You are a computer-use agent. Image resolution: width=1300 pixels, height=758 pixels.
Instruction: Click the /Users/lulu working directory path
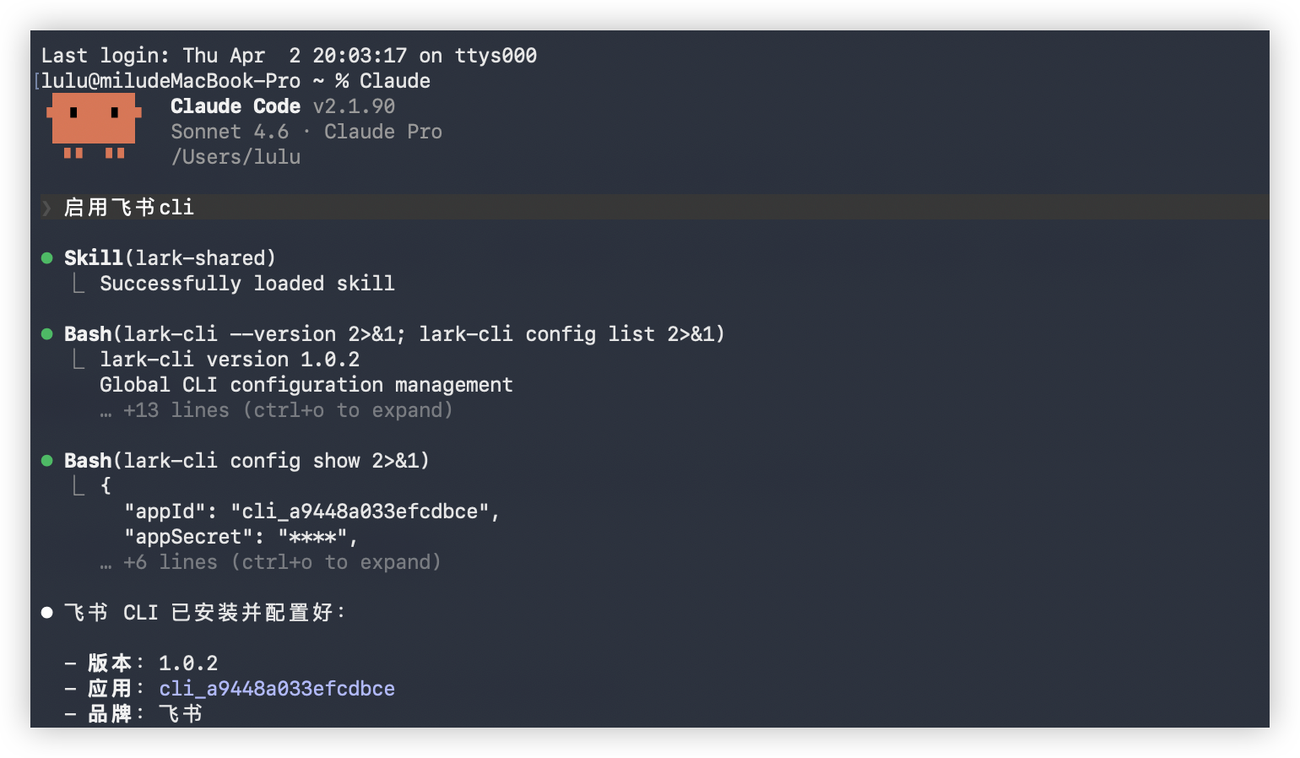[x=236, y=157]
